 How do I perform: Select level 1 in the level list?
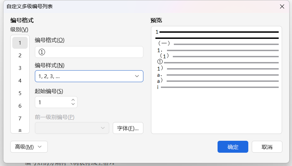click(x=20, y=43)
